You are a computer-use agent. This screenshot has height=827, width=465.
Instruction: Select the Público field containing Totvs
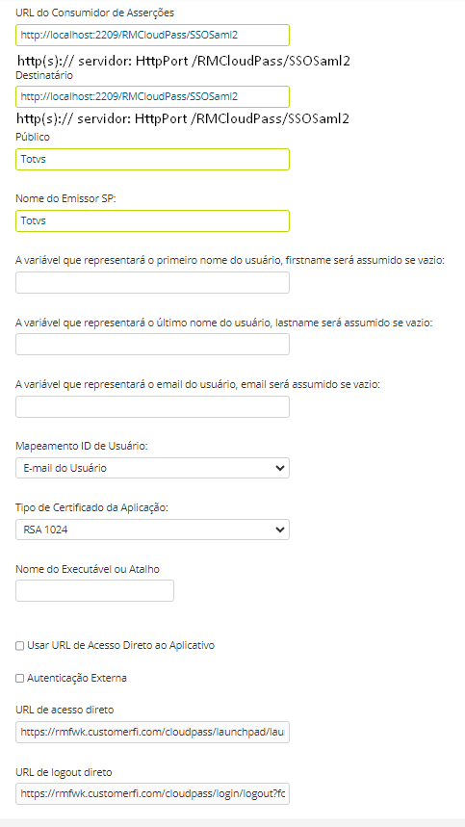tap(152, 159)
